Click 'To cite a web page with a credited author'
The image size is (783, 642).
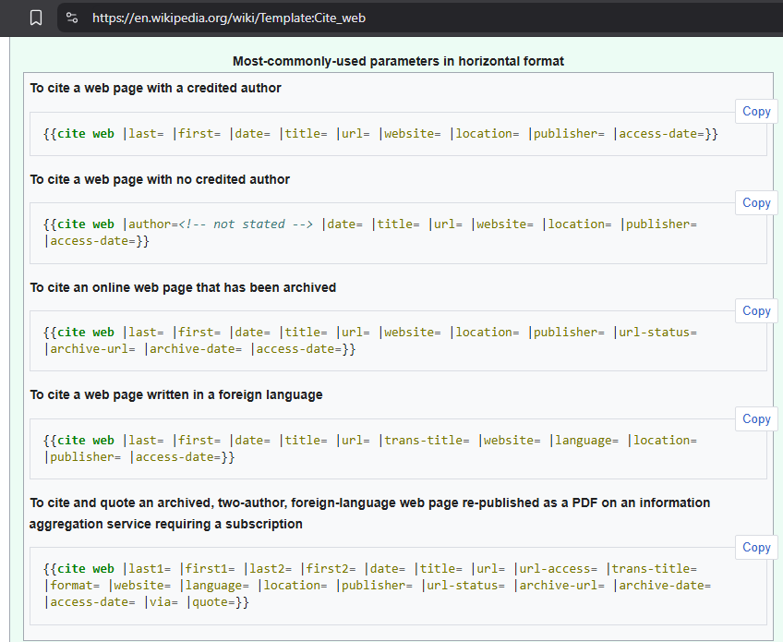click(155, 88)
